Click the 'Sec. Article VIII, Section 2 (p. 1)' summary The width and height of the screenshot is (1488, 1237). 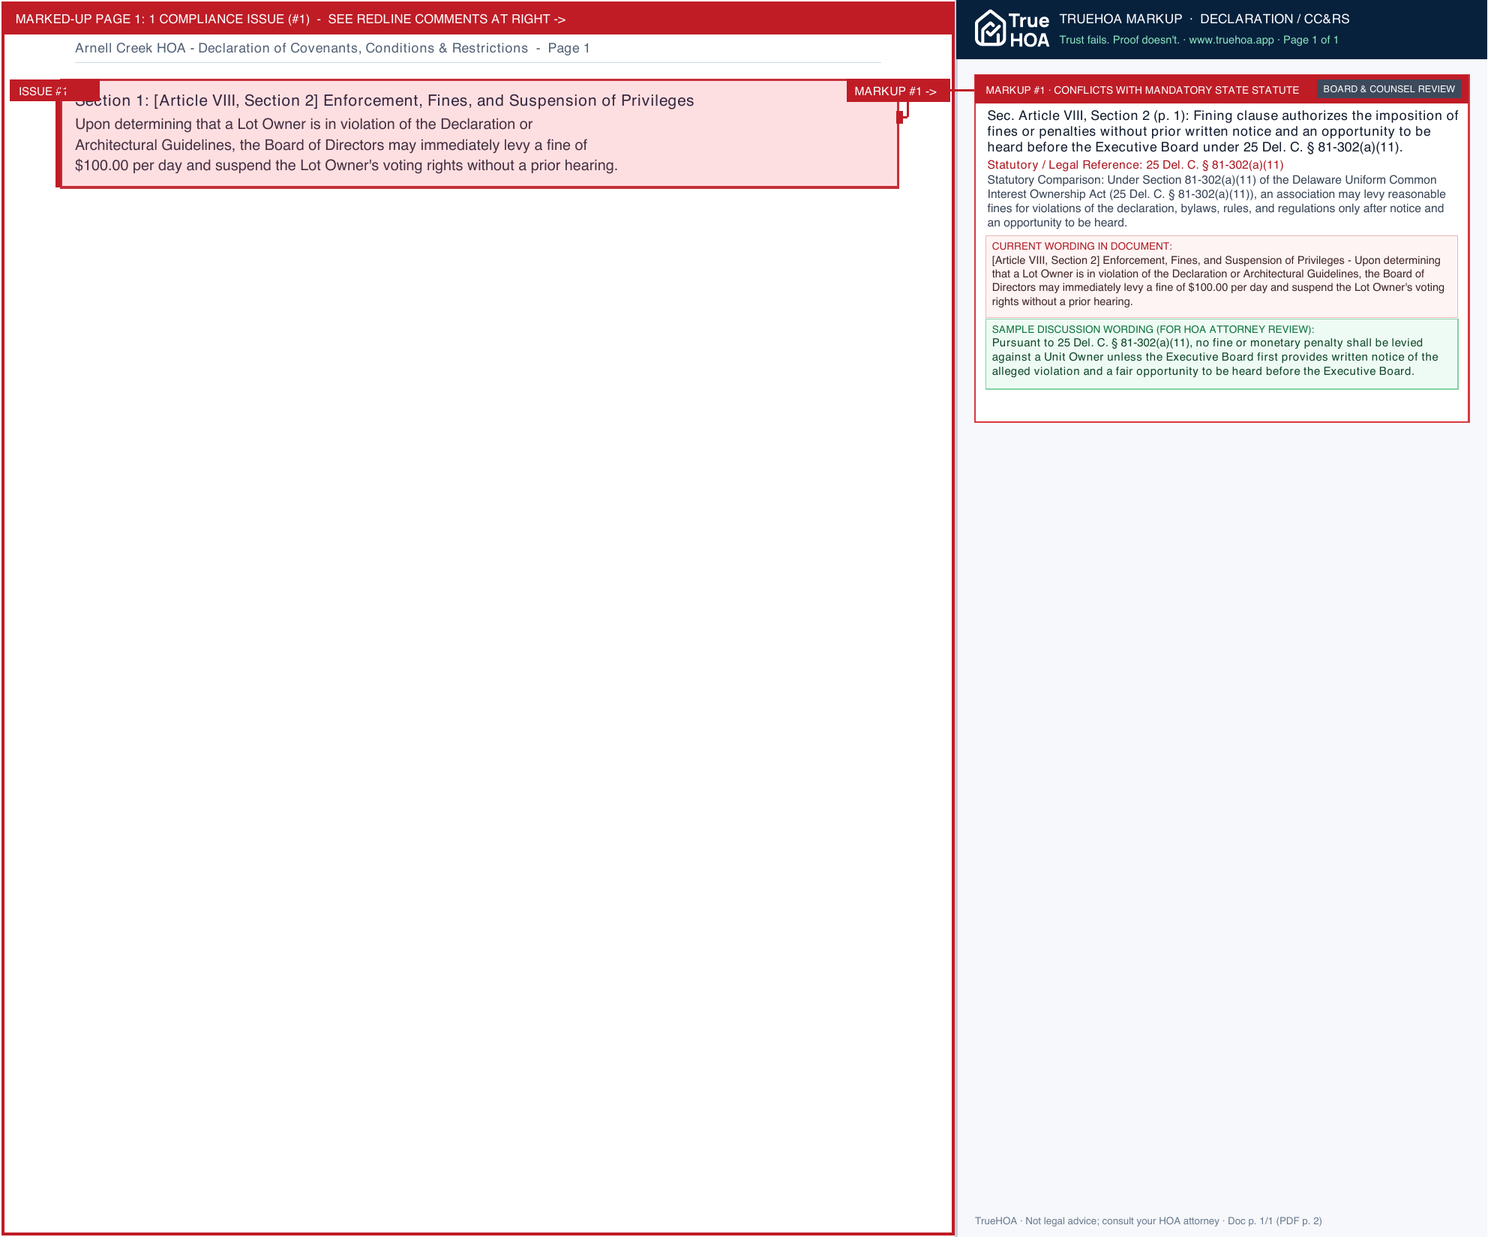[x=1222, y=131]
